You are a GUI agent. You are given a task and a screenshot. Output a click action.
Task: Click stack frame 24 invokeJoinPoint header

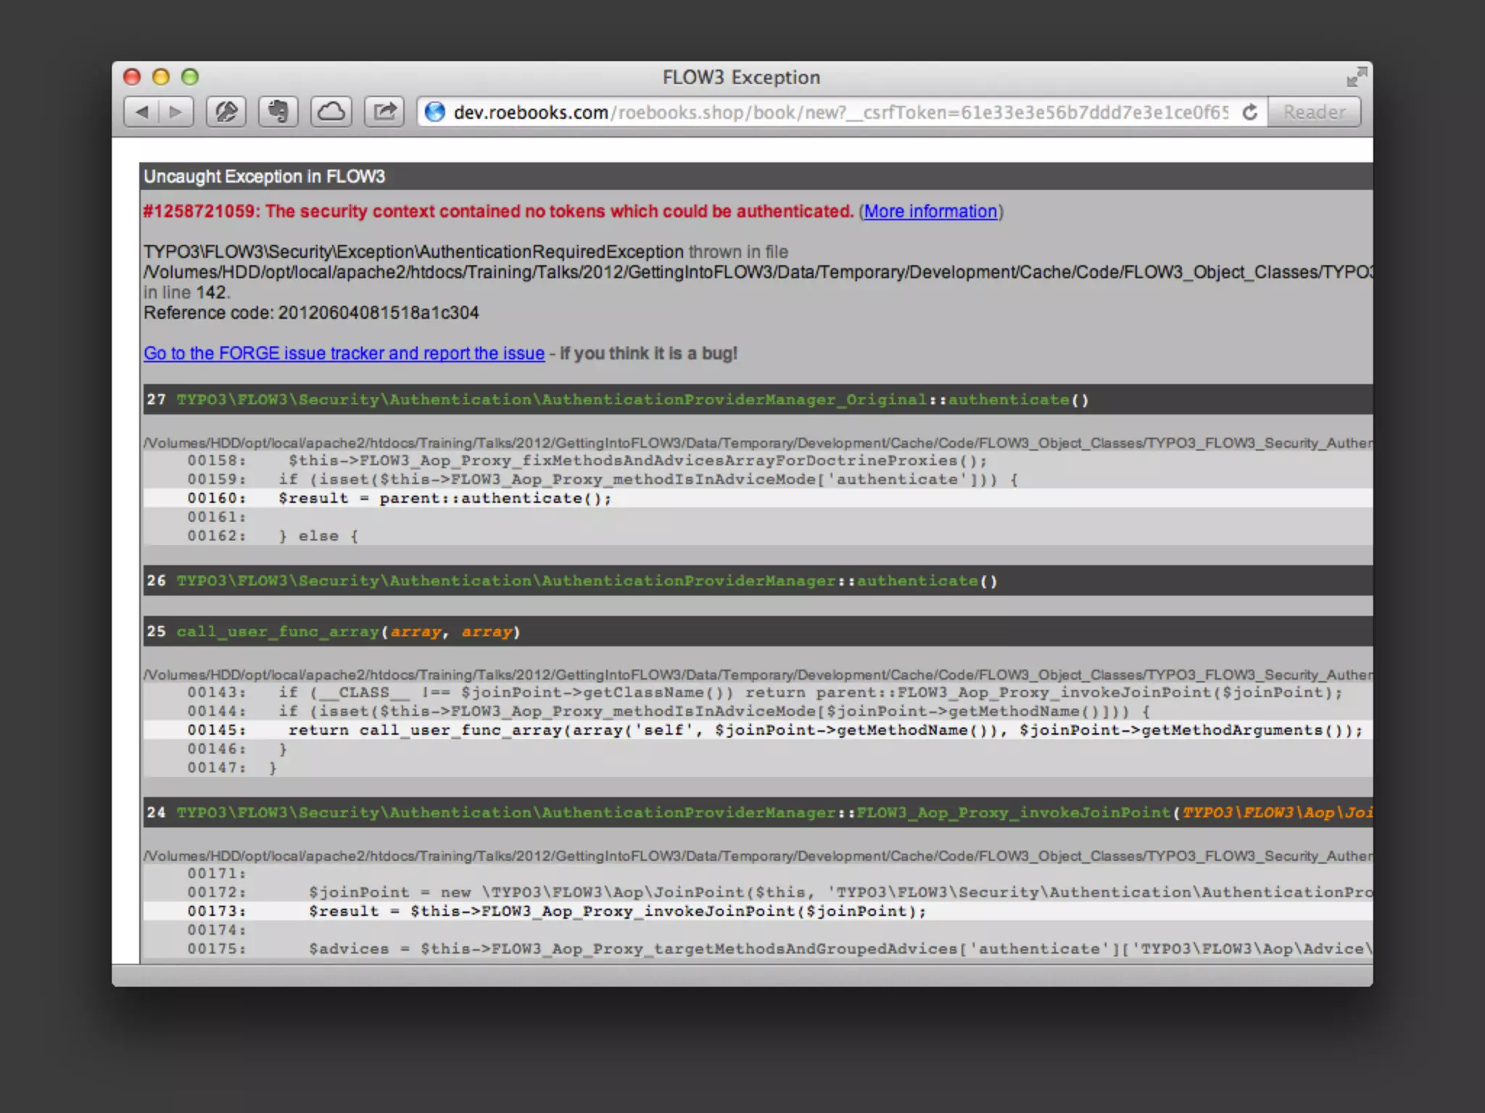725,813
